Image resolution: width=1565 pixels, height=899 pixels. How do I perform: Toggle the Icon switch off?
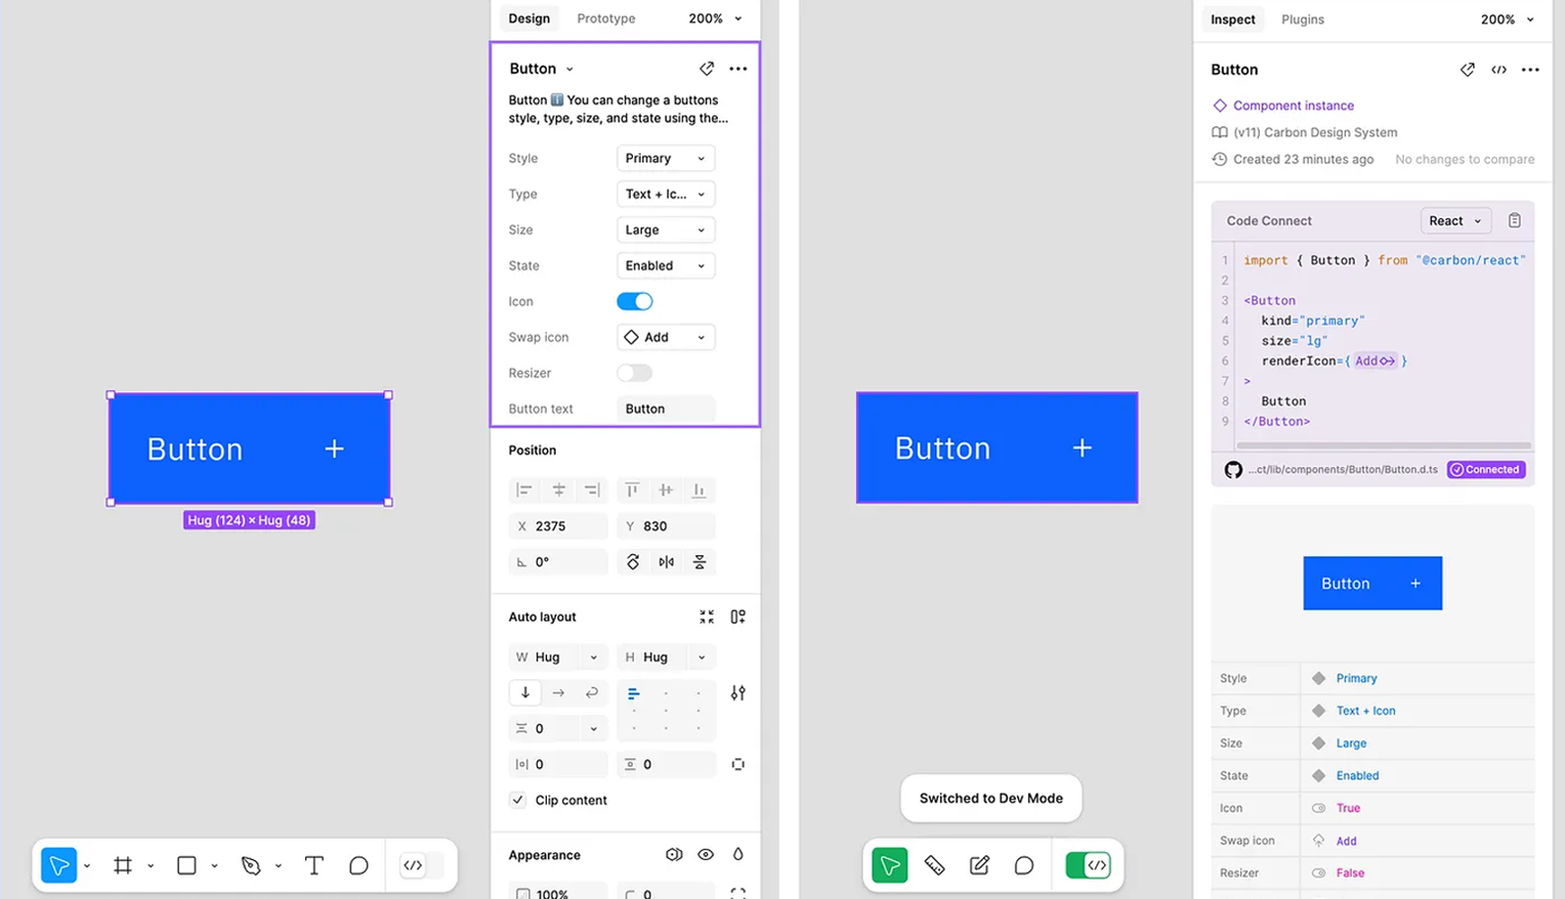coord(634,301)
